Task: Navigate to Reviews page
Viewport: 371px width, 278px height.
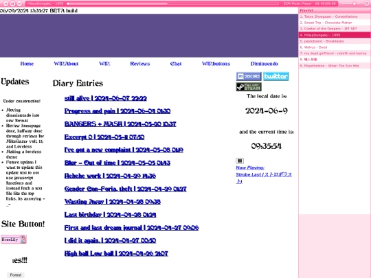Action: point(140,64)
